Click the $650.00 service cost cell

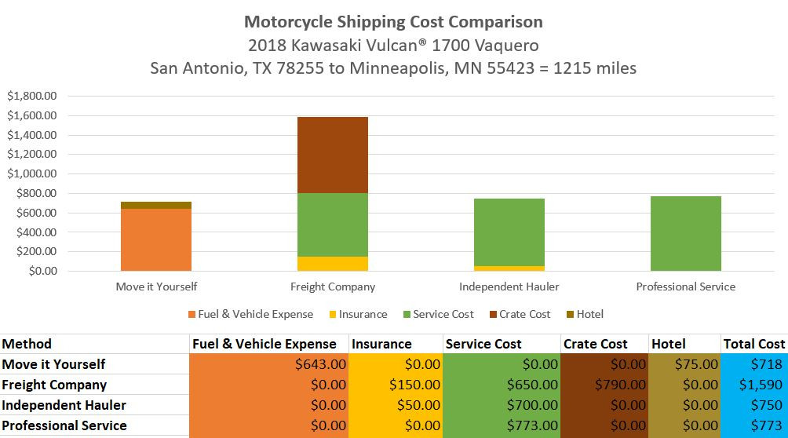[502, 384]
